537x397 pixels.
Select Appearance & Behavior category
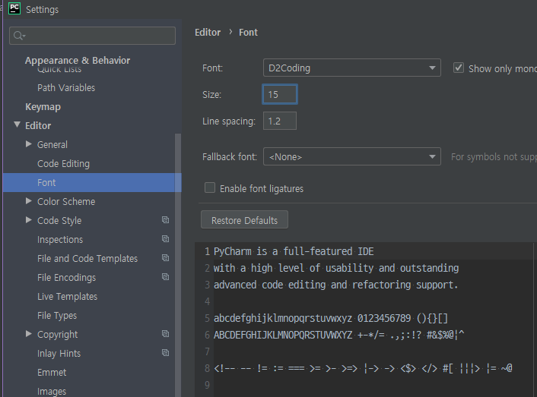tap(78, 61)
